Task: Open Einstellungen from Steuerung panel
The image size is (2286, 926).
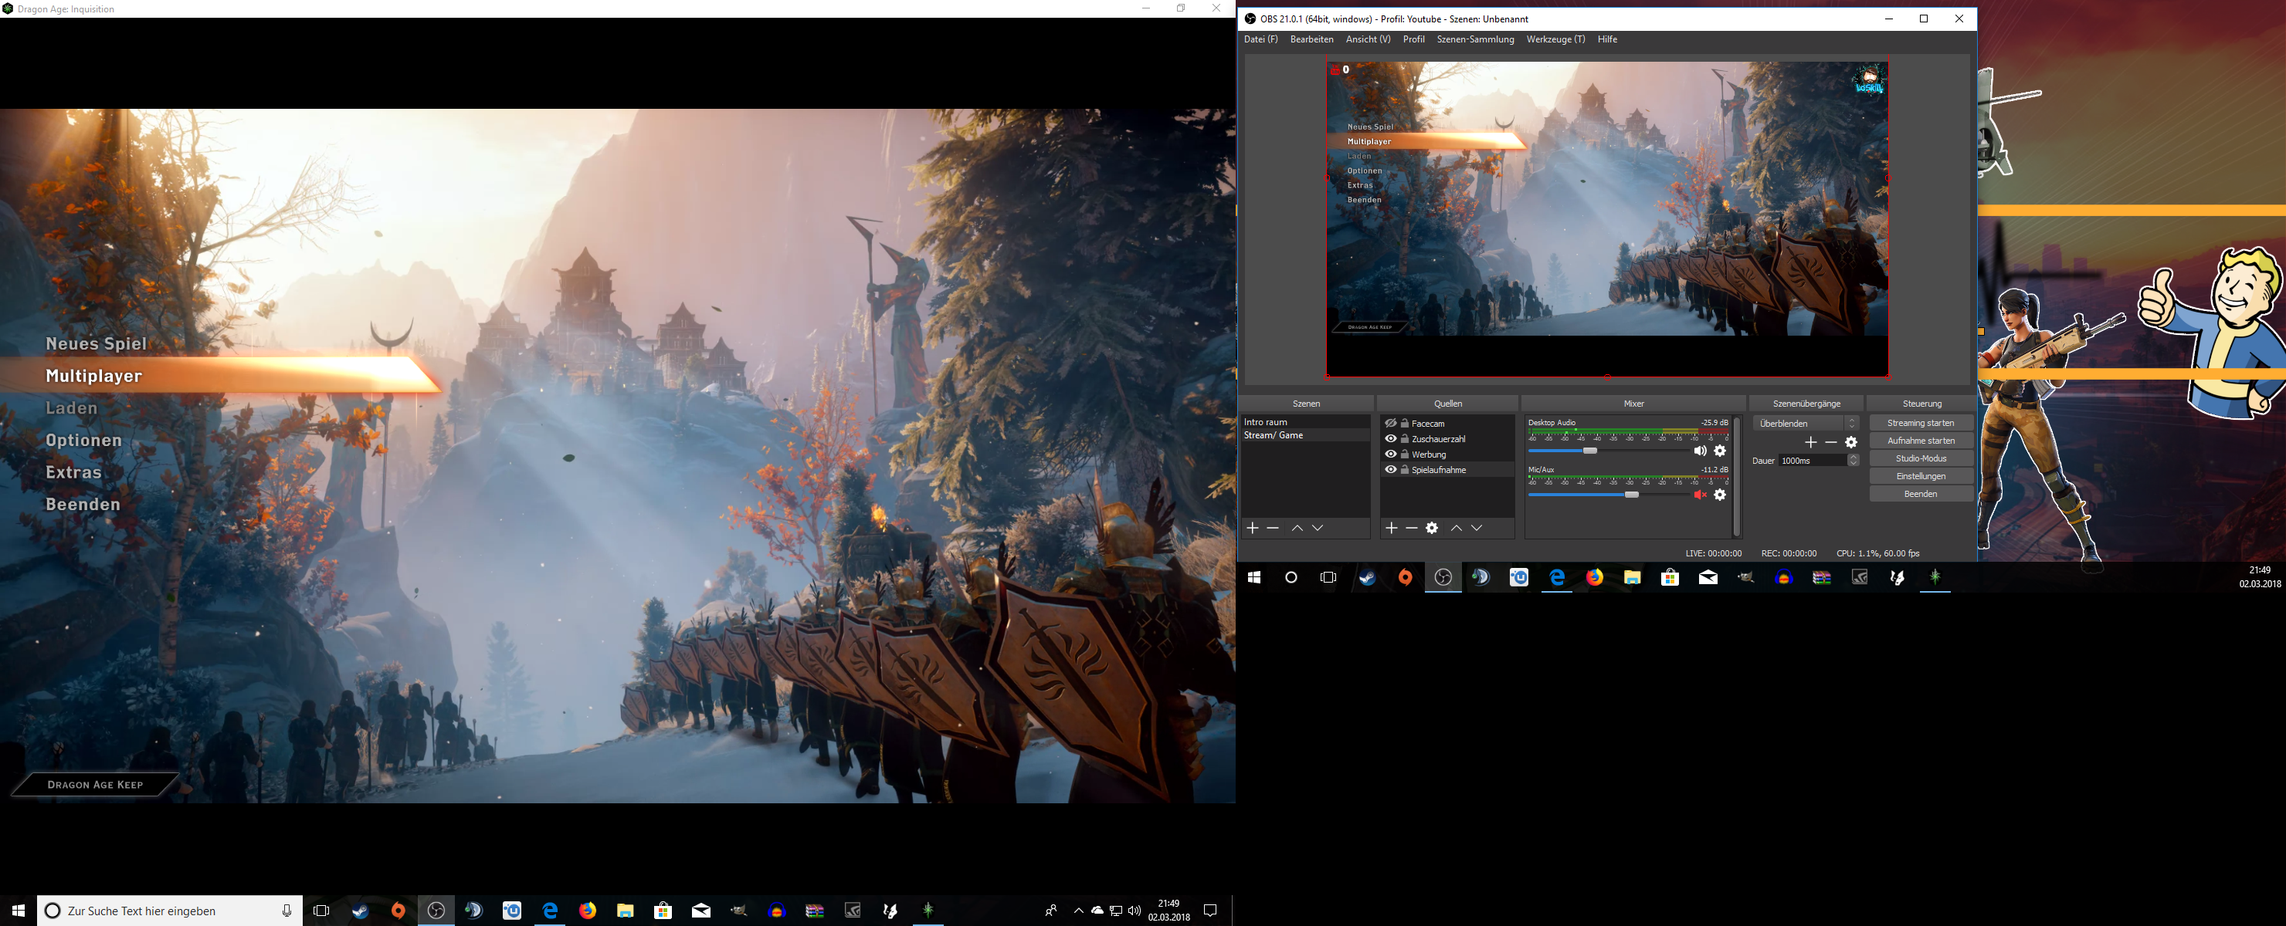Action: (1921, 476)
